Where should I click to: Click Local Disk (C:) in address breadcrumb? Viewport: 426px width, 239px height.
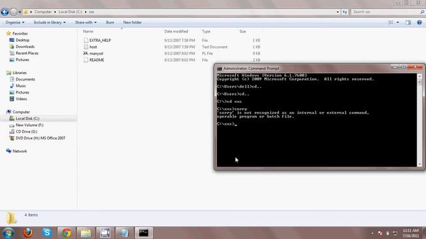(x=70, y=12)
